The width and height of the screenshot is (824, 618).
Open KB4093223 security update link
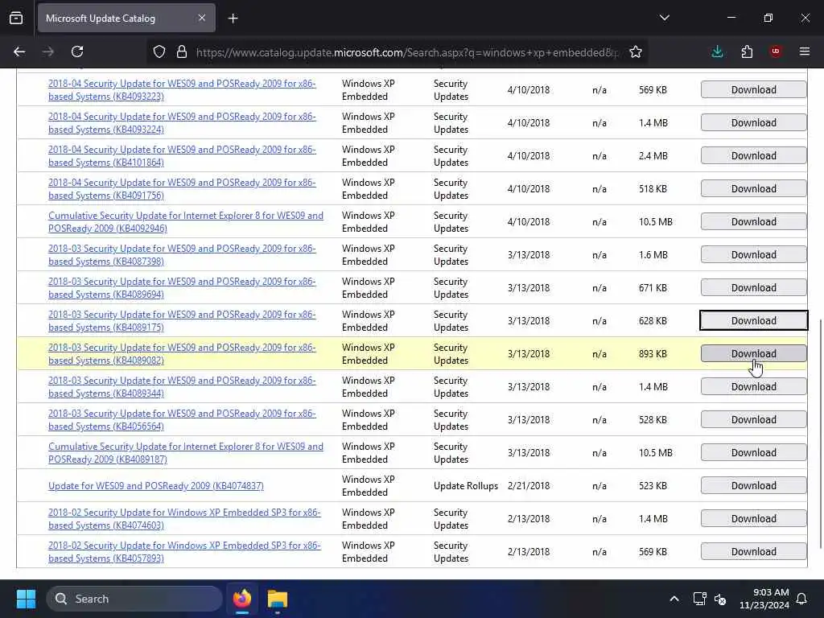coord(182,90)
